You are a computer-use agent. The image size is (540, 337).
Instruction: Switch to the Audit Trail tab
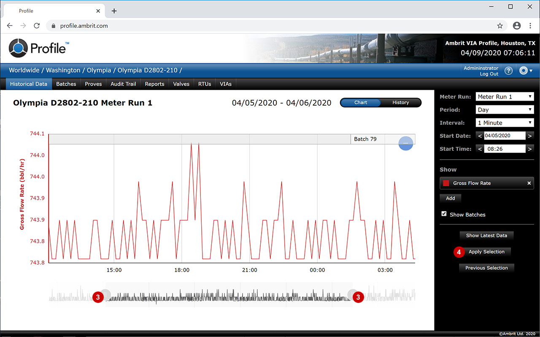pyautogui.click(x=123, y=84)
